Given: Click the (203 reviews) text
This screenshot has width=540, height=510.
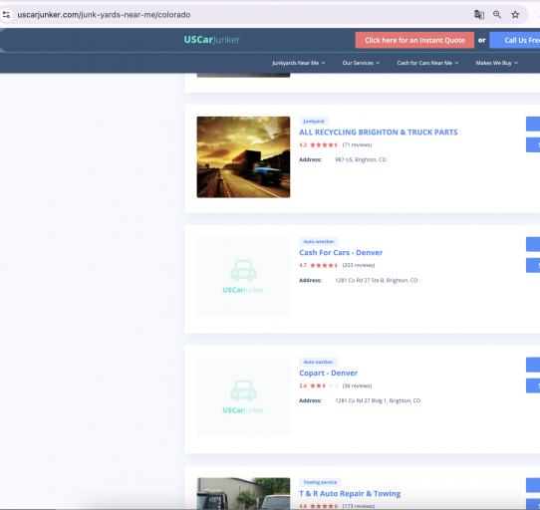Looking at the screenshot, I should pos(359,265).
